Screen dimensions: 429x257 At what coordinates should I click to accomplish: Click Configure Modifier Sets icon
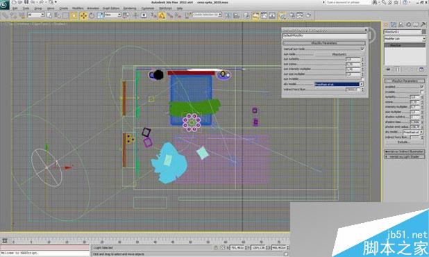(x=421, y=69)
